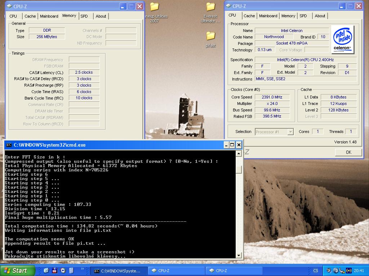This screenshot has width=369, height=276.
Task: Open the pifast desktop folder
Action: (210, 36)
